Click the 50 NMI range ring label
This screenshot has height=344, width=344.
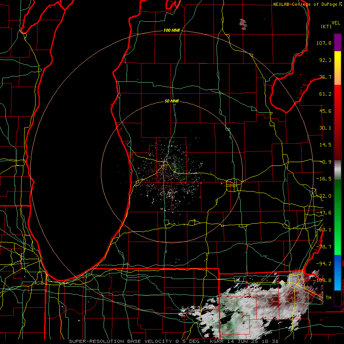tap(172, 101)
